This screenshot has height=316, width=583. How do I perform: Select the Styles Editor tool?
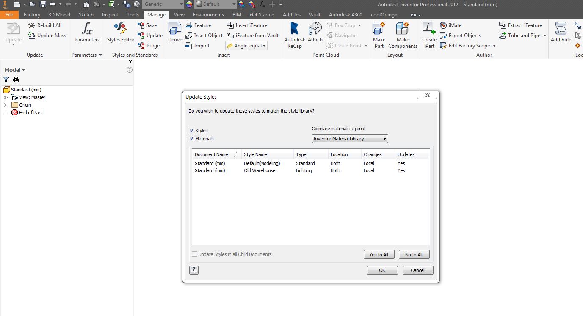tap(120, 33)
